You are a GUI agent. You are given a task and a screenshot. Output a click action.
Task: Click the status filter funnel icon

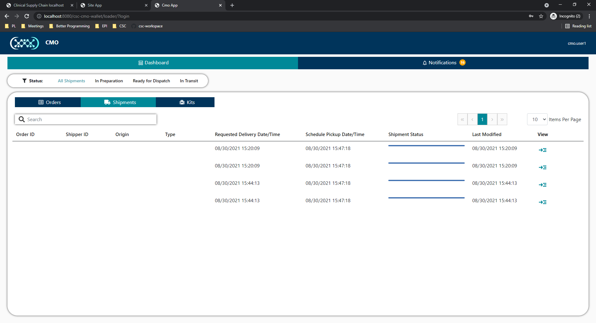click(x=25, y=80)
